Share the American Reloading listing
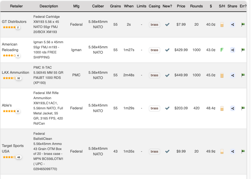The width and height of the screenshot is (251, 179). pos(232,50)
